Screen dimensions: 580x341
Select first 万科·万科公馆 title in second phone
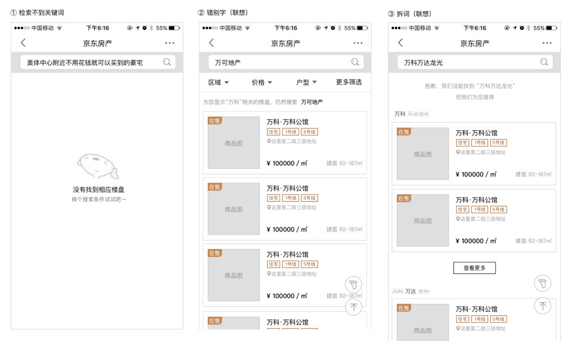288,121
